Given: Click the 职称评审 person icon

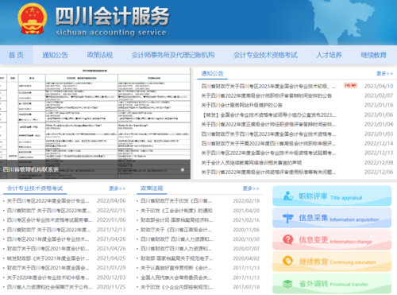Looking at the screenshot, I should click(288, 196).
